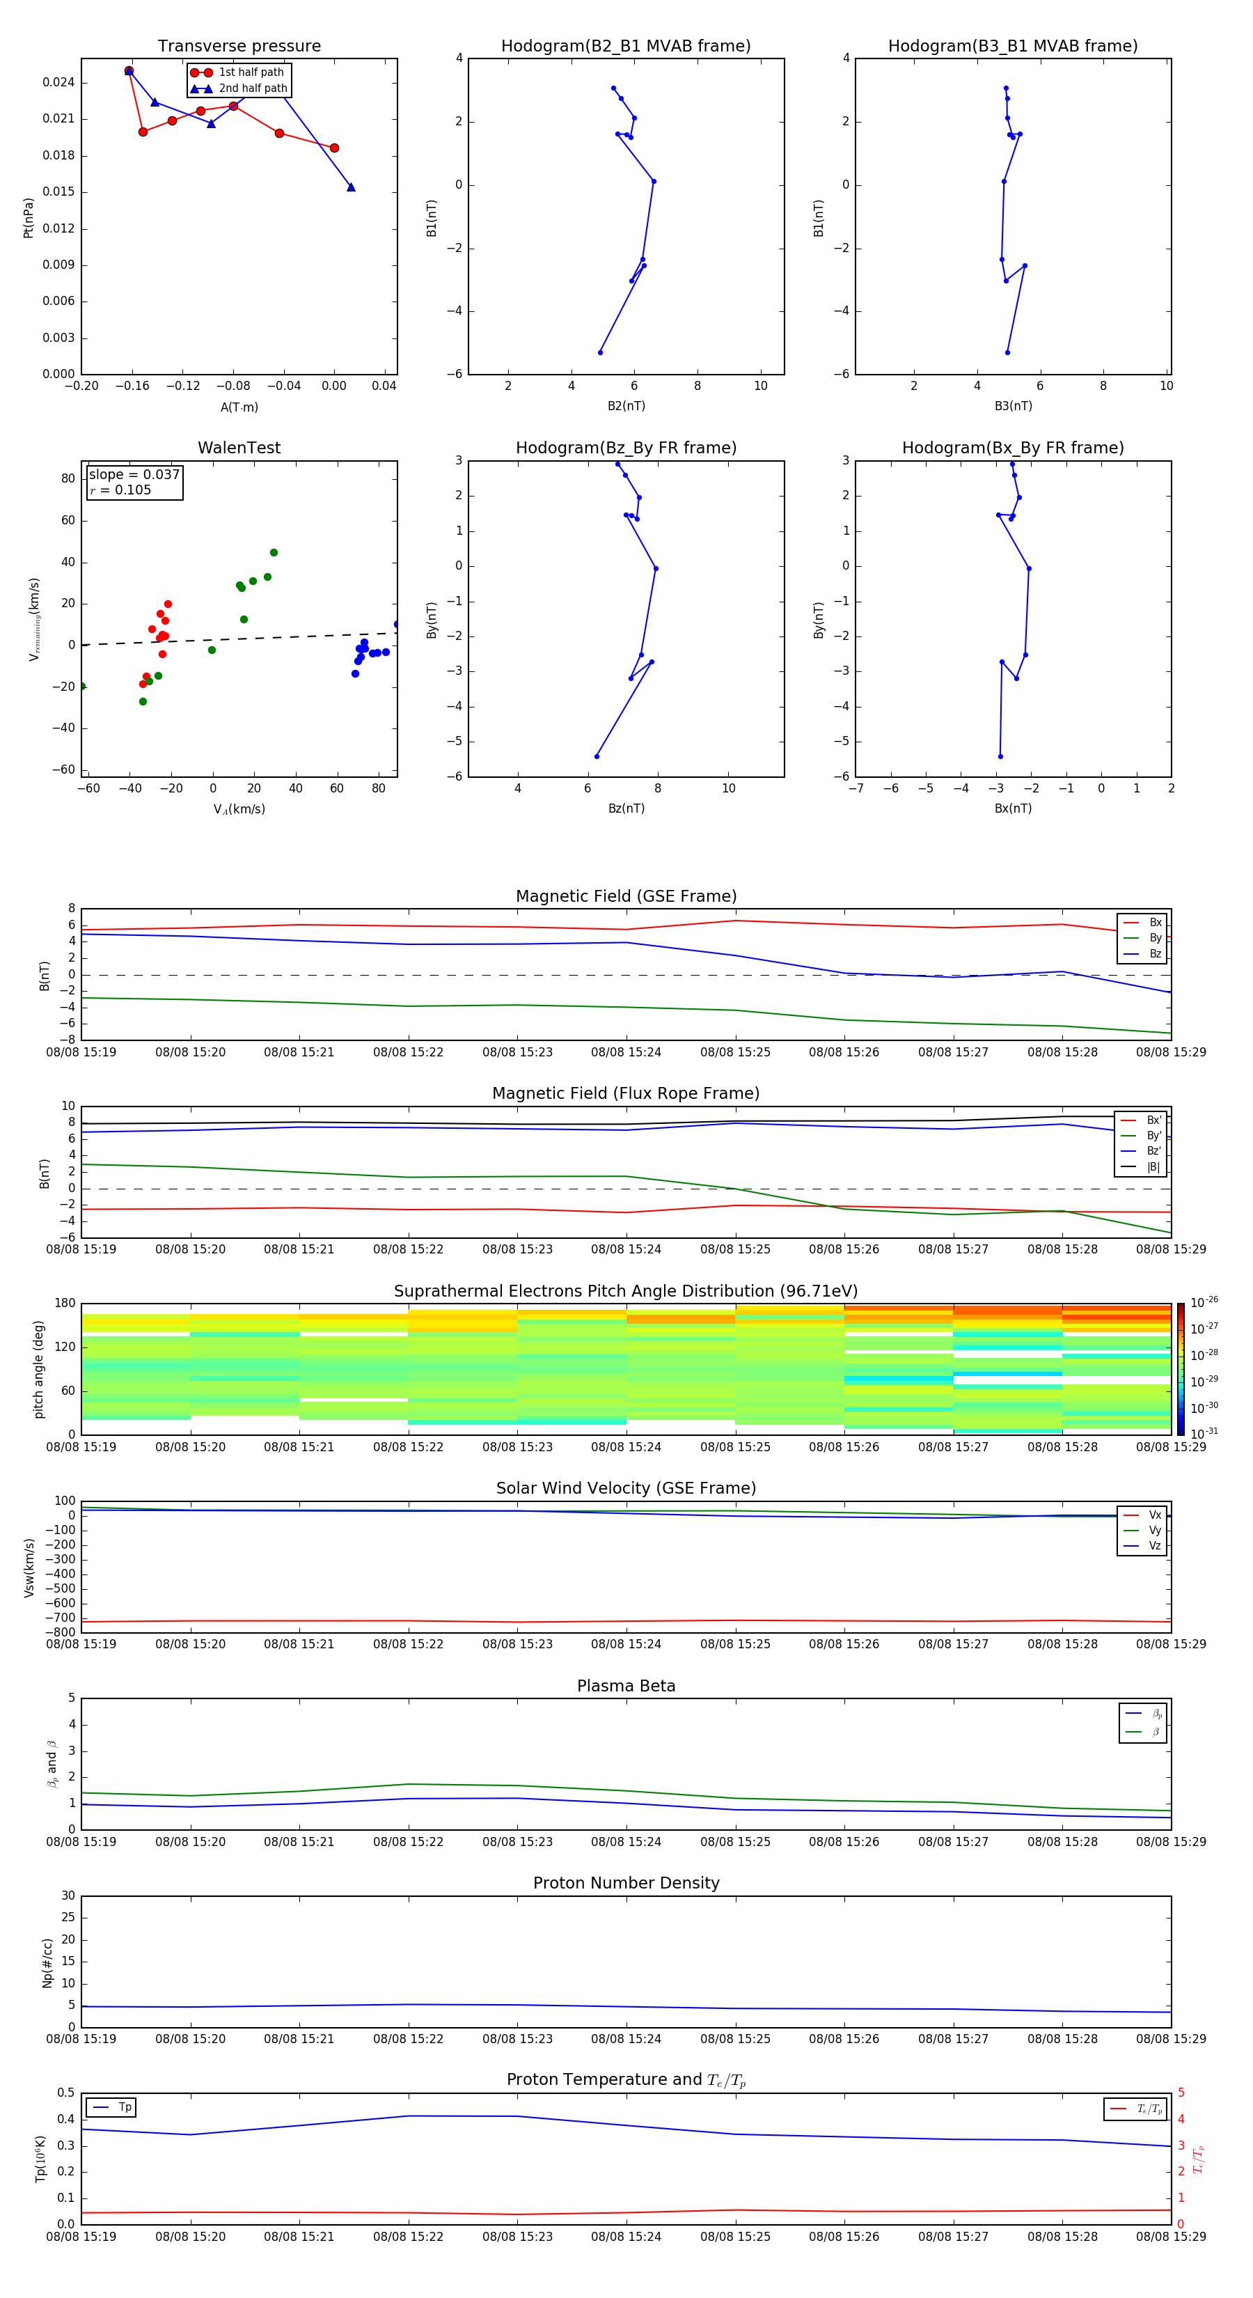Image resolution: width=1253 pixels, height=2298 pixels.
Task: Click the 'pitch angle (deg)' axis label
Action: pos(38,1369)
